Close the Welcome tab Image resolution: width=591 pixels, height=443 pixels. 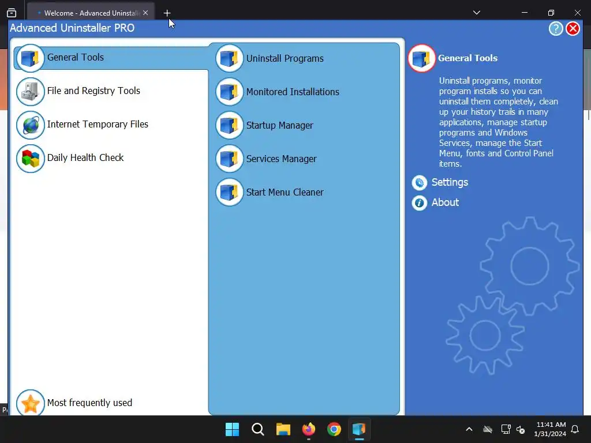(145, 13)
